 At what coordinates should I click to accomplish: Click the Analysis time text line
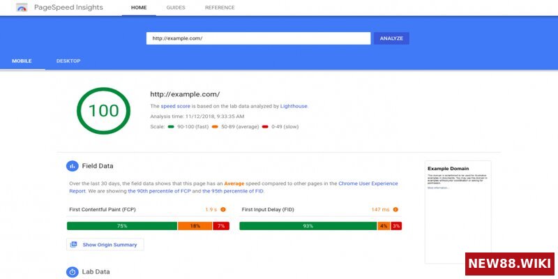pos(197,116)
